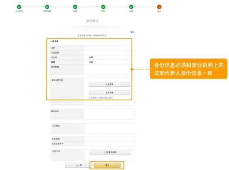The image size is (229, 170).
Task: Click the 上传 营业执照 business license button
Action: pyautogui.click(x=110, y=152)
